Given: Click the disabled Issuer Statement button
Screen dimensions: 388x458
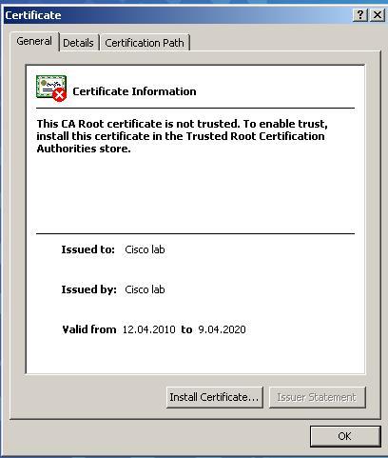Looking at the screenshot, I should coord(317,397).
